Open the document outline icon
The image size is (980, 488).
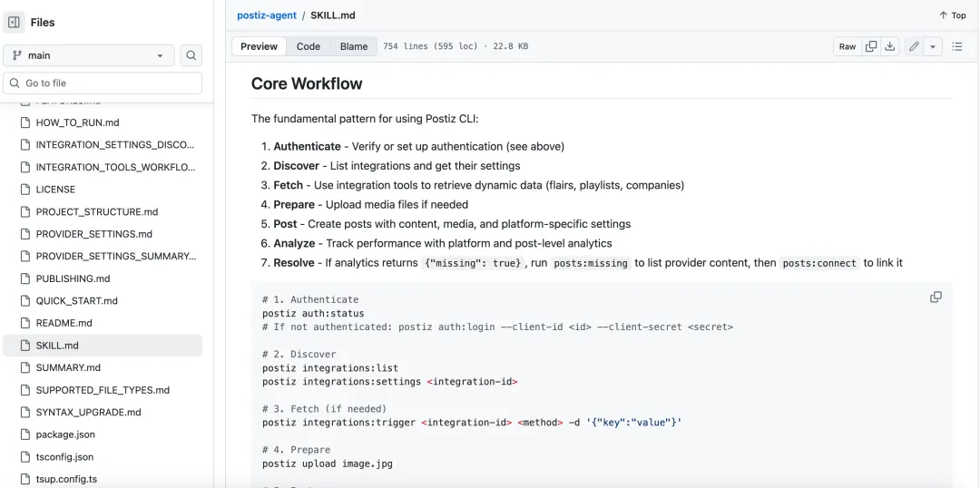957,46
